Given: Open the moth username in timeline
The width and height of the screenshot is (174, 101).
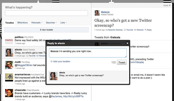Looking at the screenshot, I should pyautogui.click(x=18, y=62).
